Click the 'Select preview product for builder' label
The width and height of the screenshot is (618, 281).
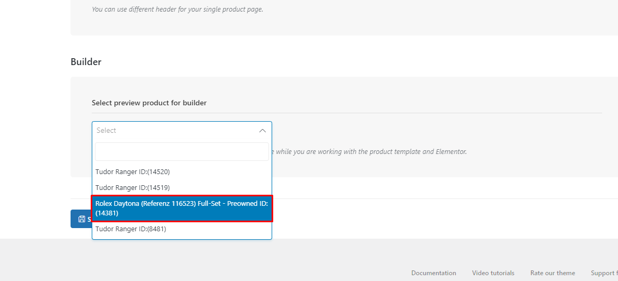tap(149, 103)
